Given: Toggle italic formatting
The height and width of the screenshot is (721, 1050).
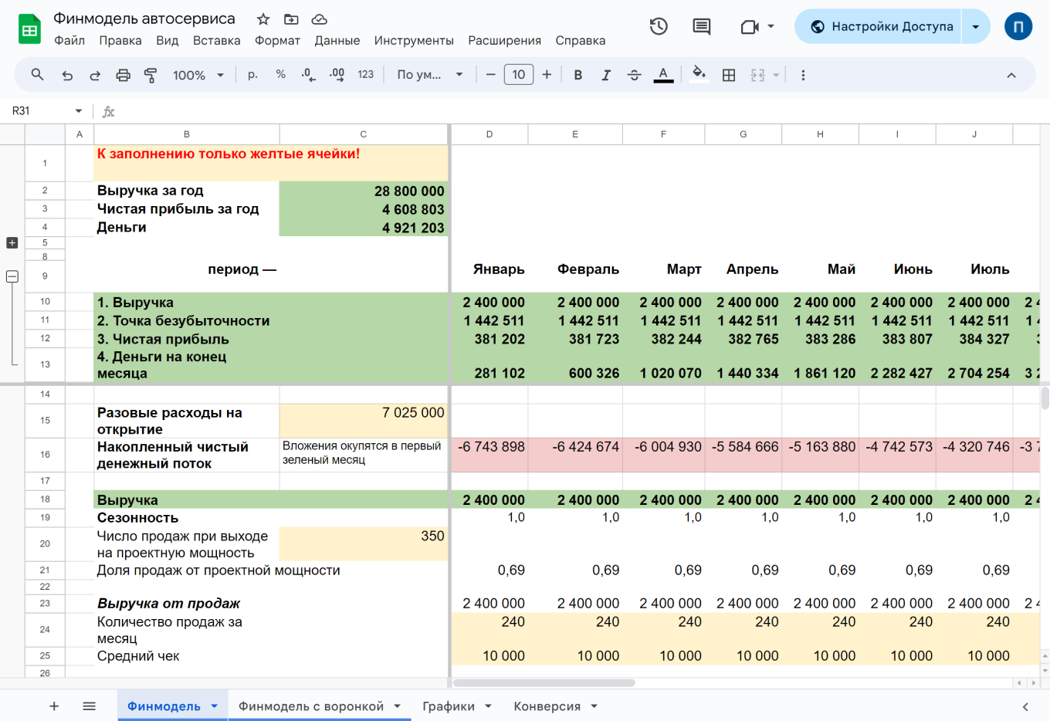Looking at the screenshot, I should (606, 75).
